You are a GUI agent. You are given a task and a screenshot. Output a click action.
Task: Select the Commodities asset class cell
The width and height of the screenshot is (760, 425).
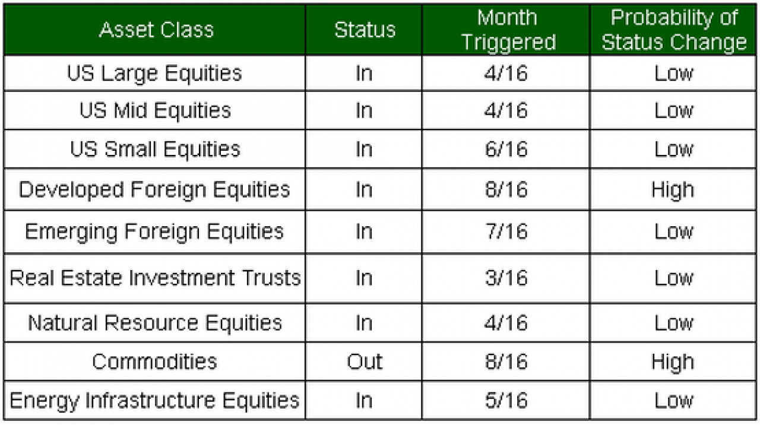tap(156, 361)
